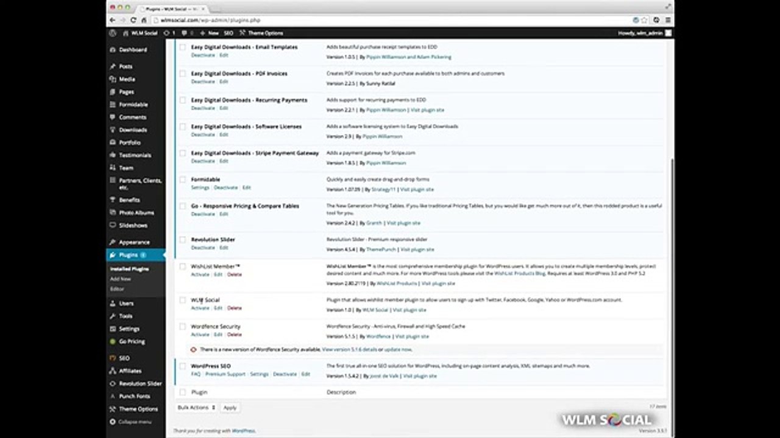
Task: Open the Plugins browser tab
Action: coord(172,8)
